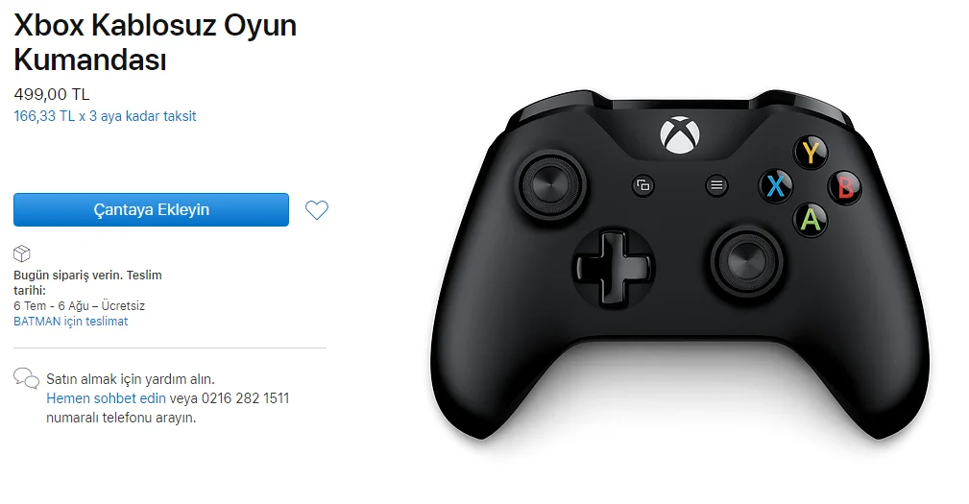Click the Xbox Kablosuz Oyun Kumandası title
This screenshot has width=969, height=504.
coord(156,42)
